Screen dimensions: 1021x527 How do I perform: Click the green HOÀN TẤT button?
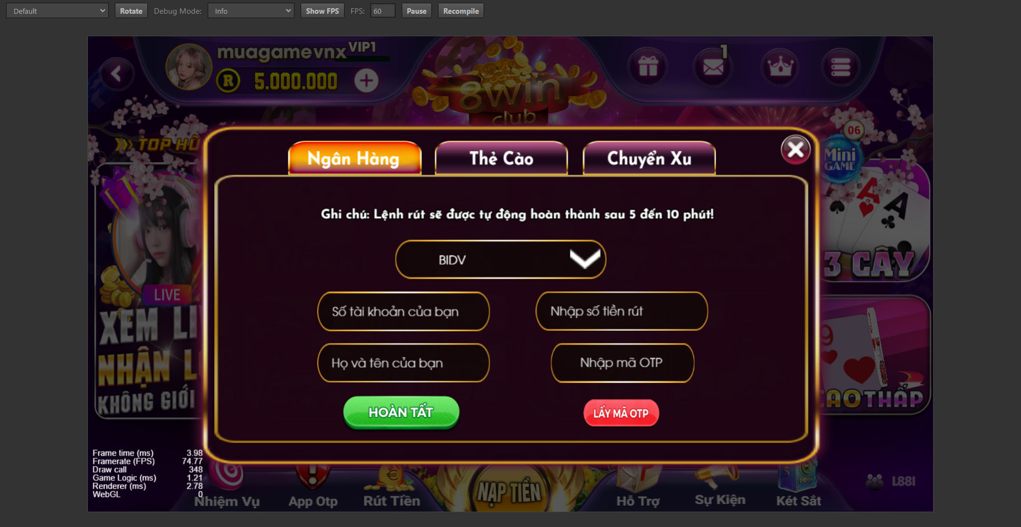[401, 412]
